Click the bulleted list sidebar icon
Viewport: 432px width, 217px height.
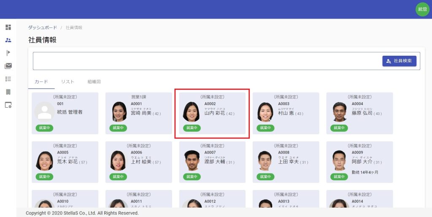8,79
